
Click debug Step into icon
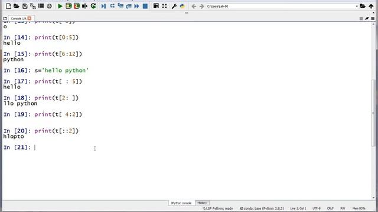coord(120,6)
